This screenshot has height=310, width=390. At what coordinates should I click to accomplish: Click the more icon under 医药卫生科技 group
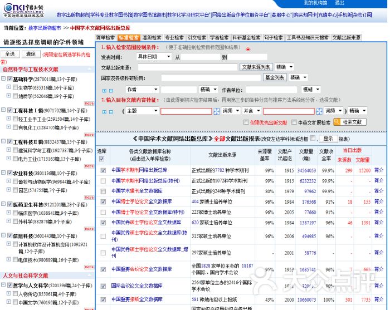tap(89, 229)
